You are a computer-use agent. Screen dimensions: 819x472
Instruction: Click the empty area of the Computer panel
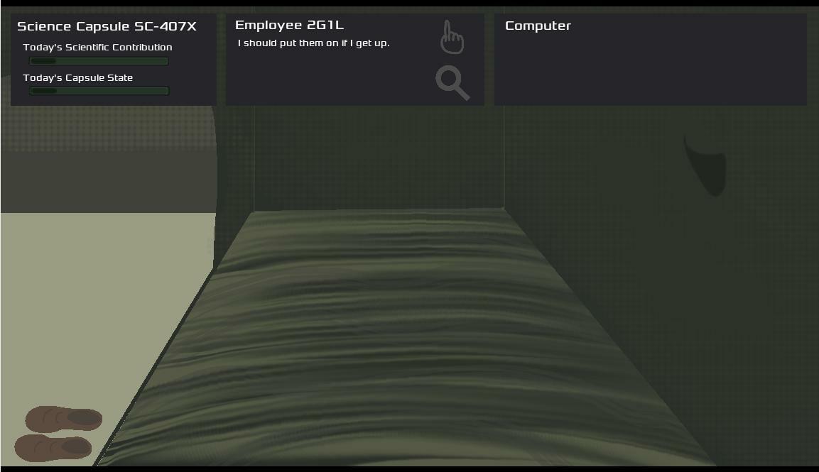click(x=650, y=71)
